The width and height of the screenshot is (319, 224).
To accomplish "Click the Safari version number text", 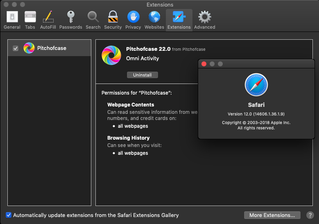I will (x=256, y=114).
